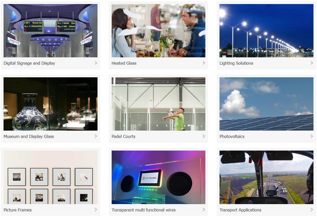Open the helicopter cockpit view image
This screenshot has height=218, width=317.
(266, 177)
